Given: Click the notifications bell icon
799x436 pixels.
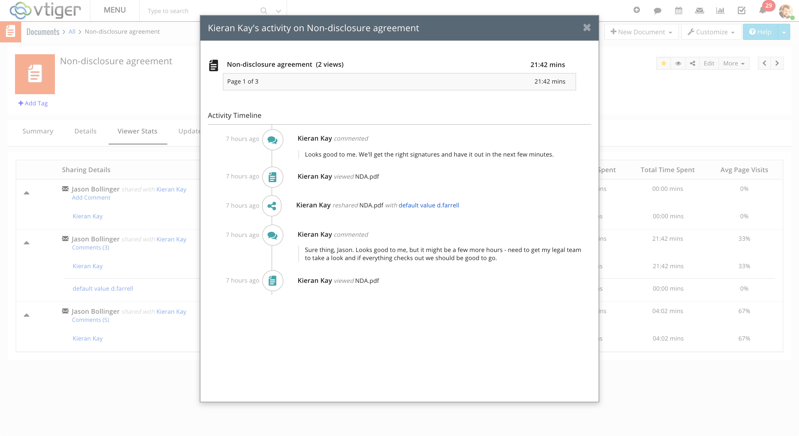Looking at the screenshot, I should coord(762,11).
